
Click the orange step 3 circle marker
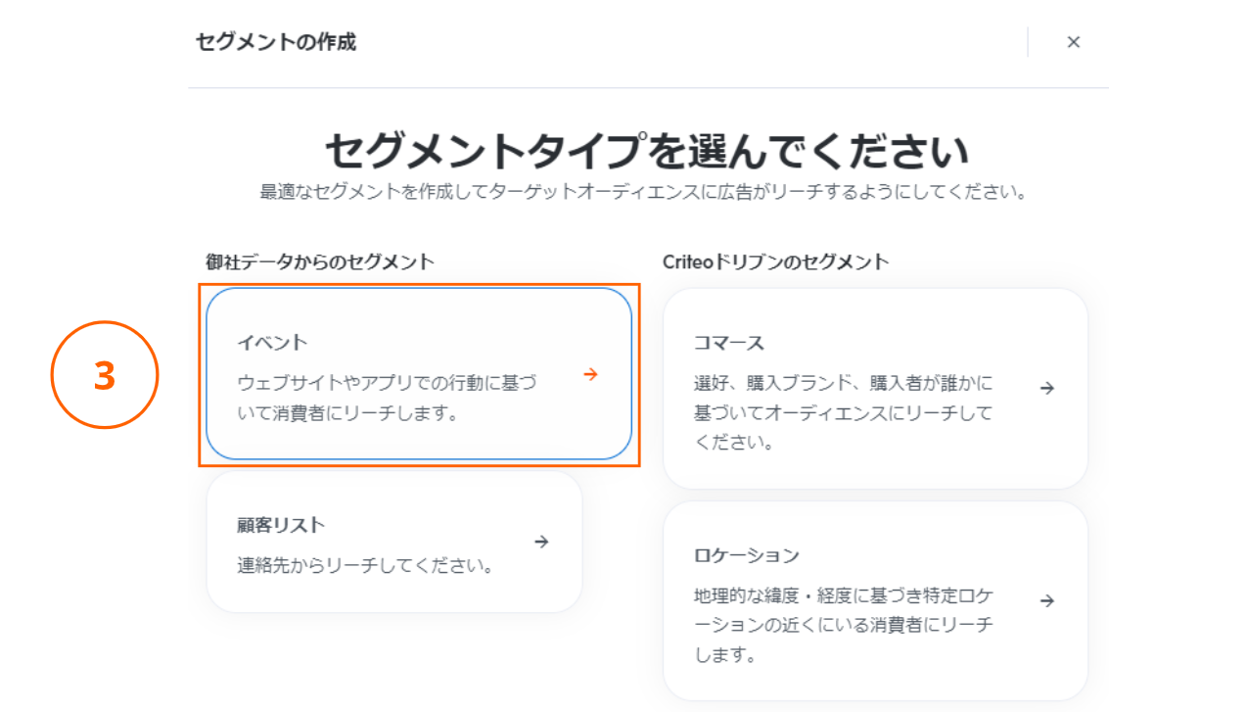click(x=105, y=375)
